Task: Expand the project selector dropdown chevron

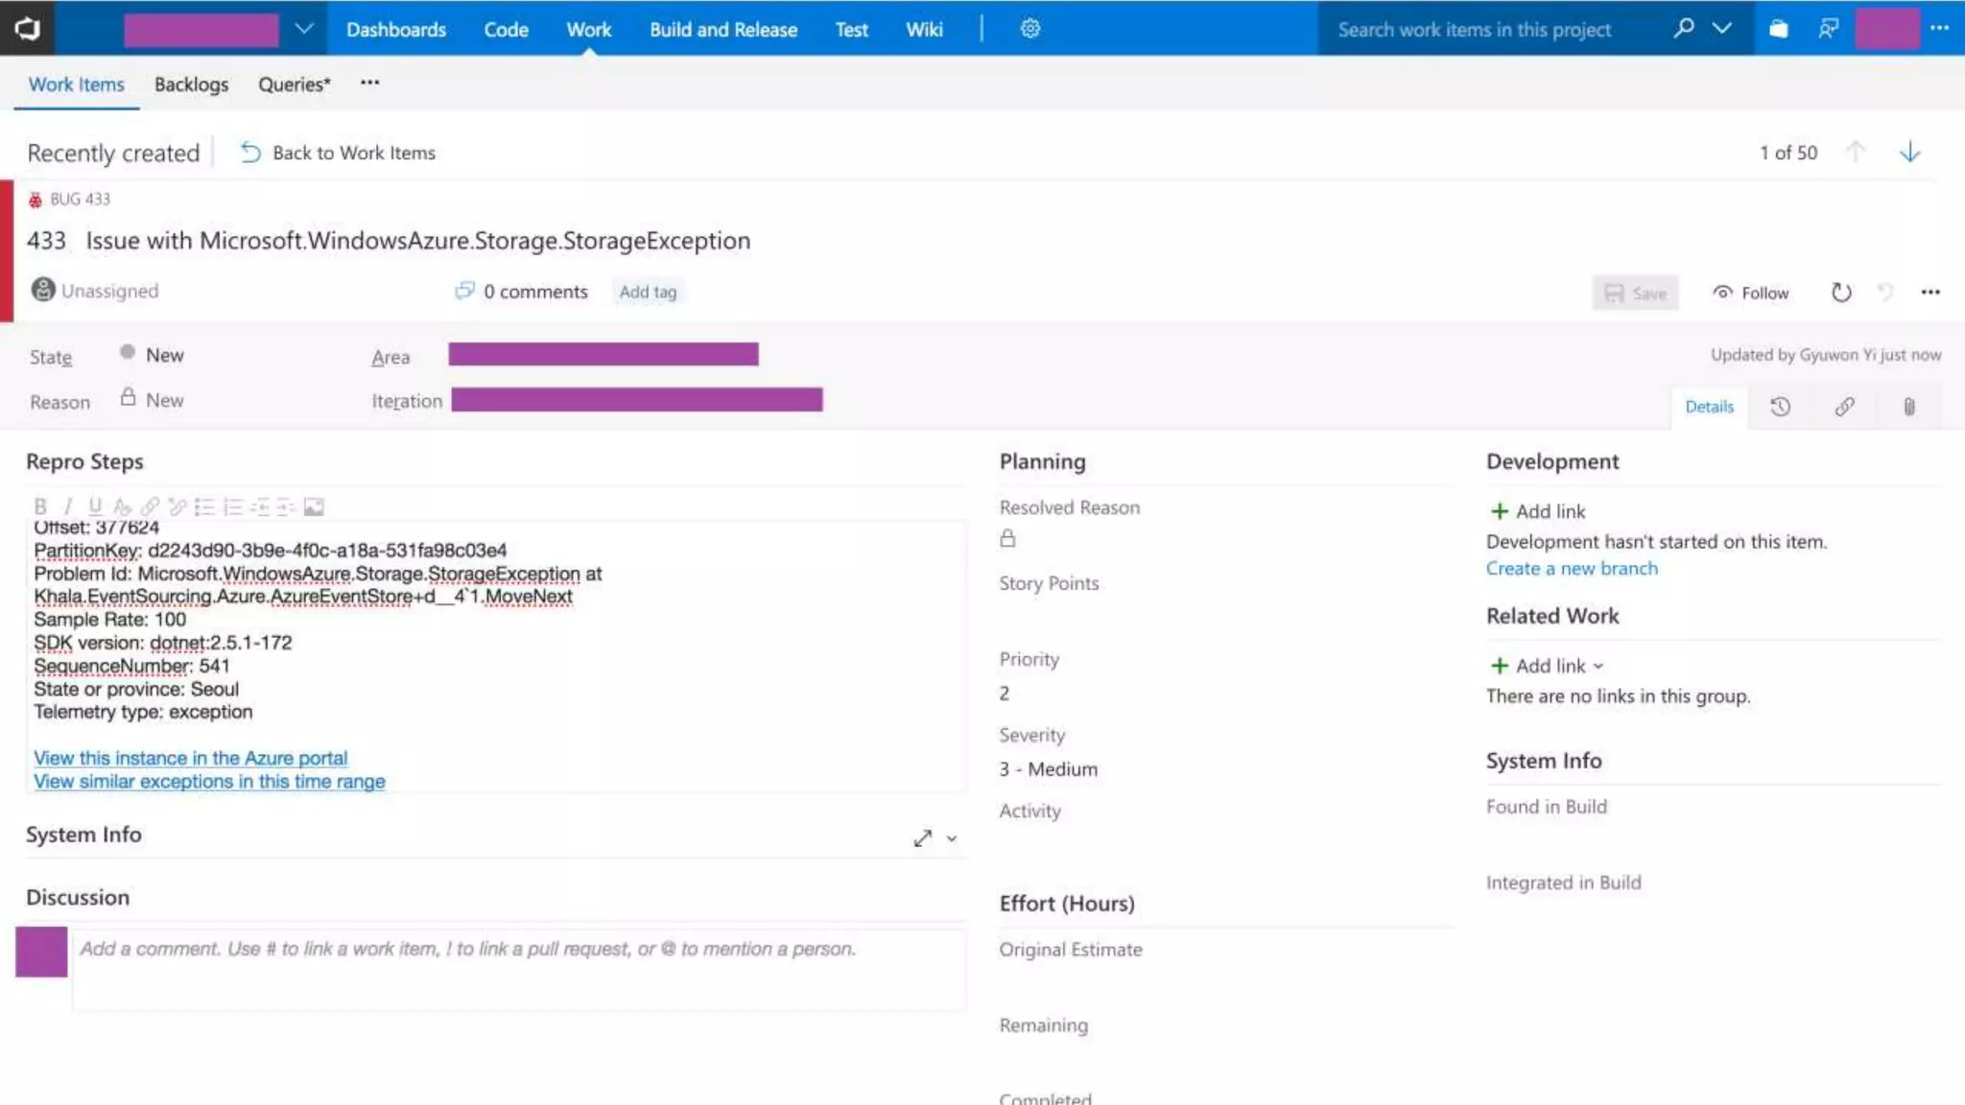Action: coord(303,29)
